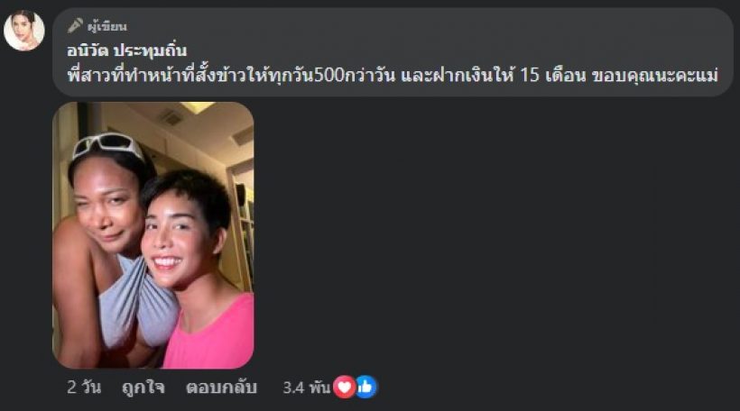Open the attached selfie photo
Image resolution: width=740 pixels, height=411 pixels.
(x=153, y=235)
